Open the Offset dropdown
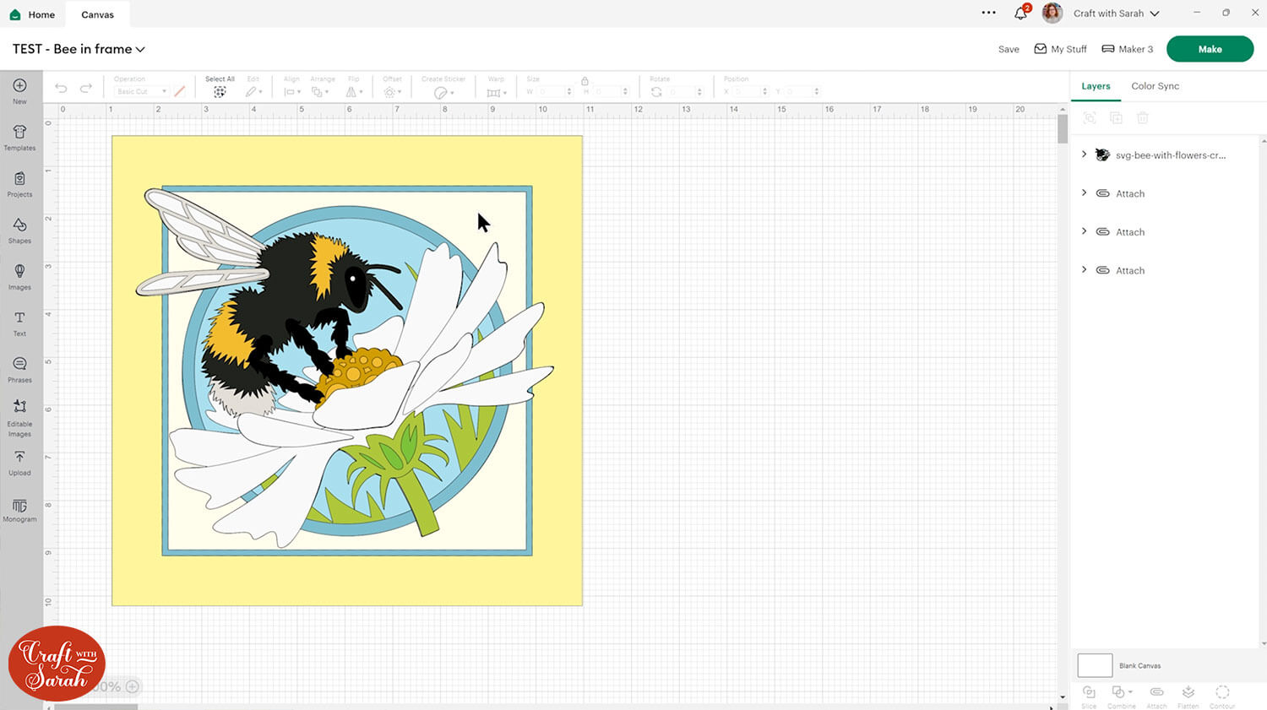Image resolution: width=1267 pixels, height=710 pixels. coord(392,92)
